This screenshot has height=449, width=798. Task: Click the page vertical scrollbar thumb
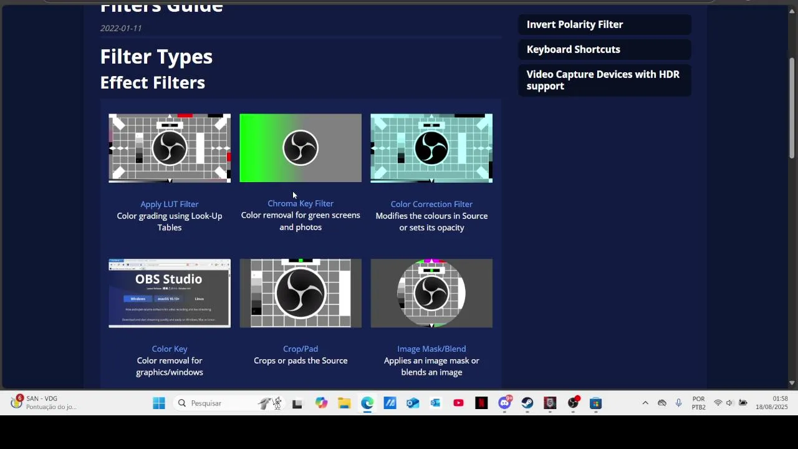pyautogui.click(x=792, y=107)
